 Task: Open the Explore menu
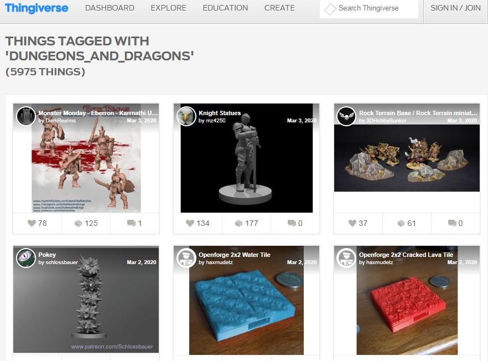point(168,8)
